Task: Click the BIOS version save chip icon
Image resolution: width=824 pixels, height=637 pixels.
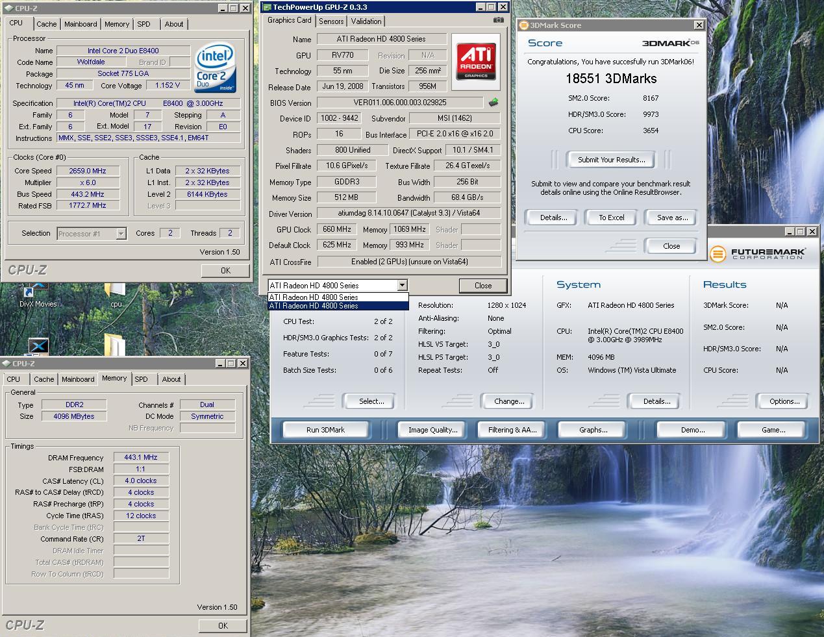Action: pyautogui.click(x=493, y=103)
